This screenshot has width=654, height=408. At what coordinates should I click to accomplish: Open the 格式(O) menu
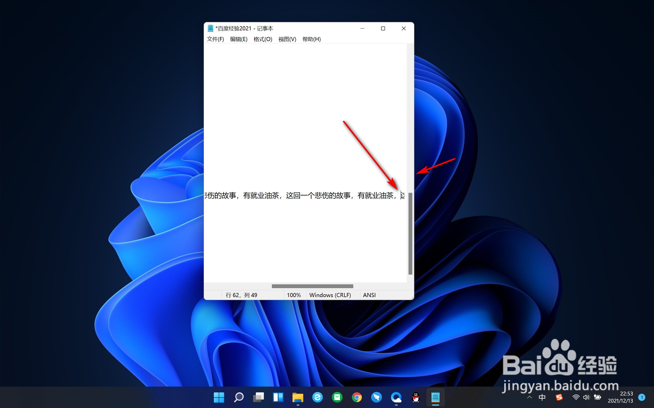[x=262, y=39]
